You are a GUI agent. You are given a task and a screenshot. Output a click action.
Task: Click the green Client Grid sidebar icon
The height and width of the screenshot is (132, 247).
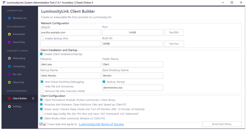tap(9, 82)
